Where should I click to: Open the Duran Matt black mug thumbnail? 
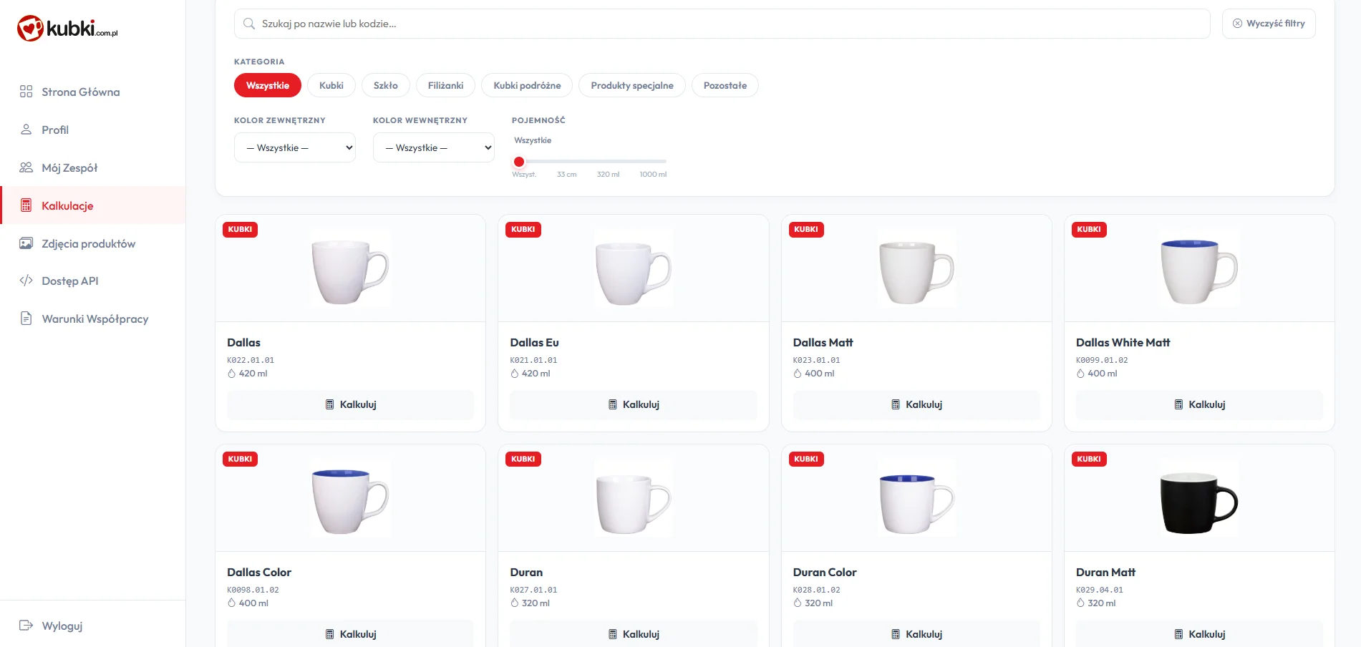(1199, 498)
